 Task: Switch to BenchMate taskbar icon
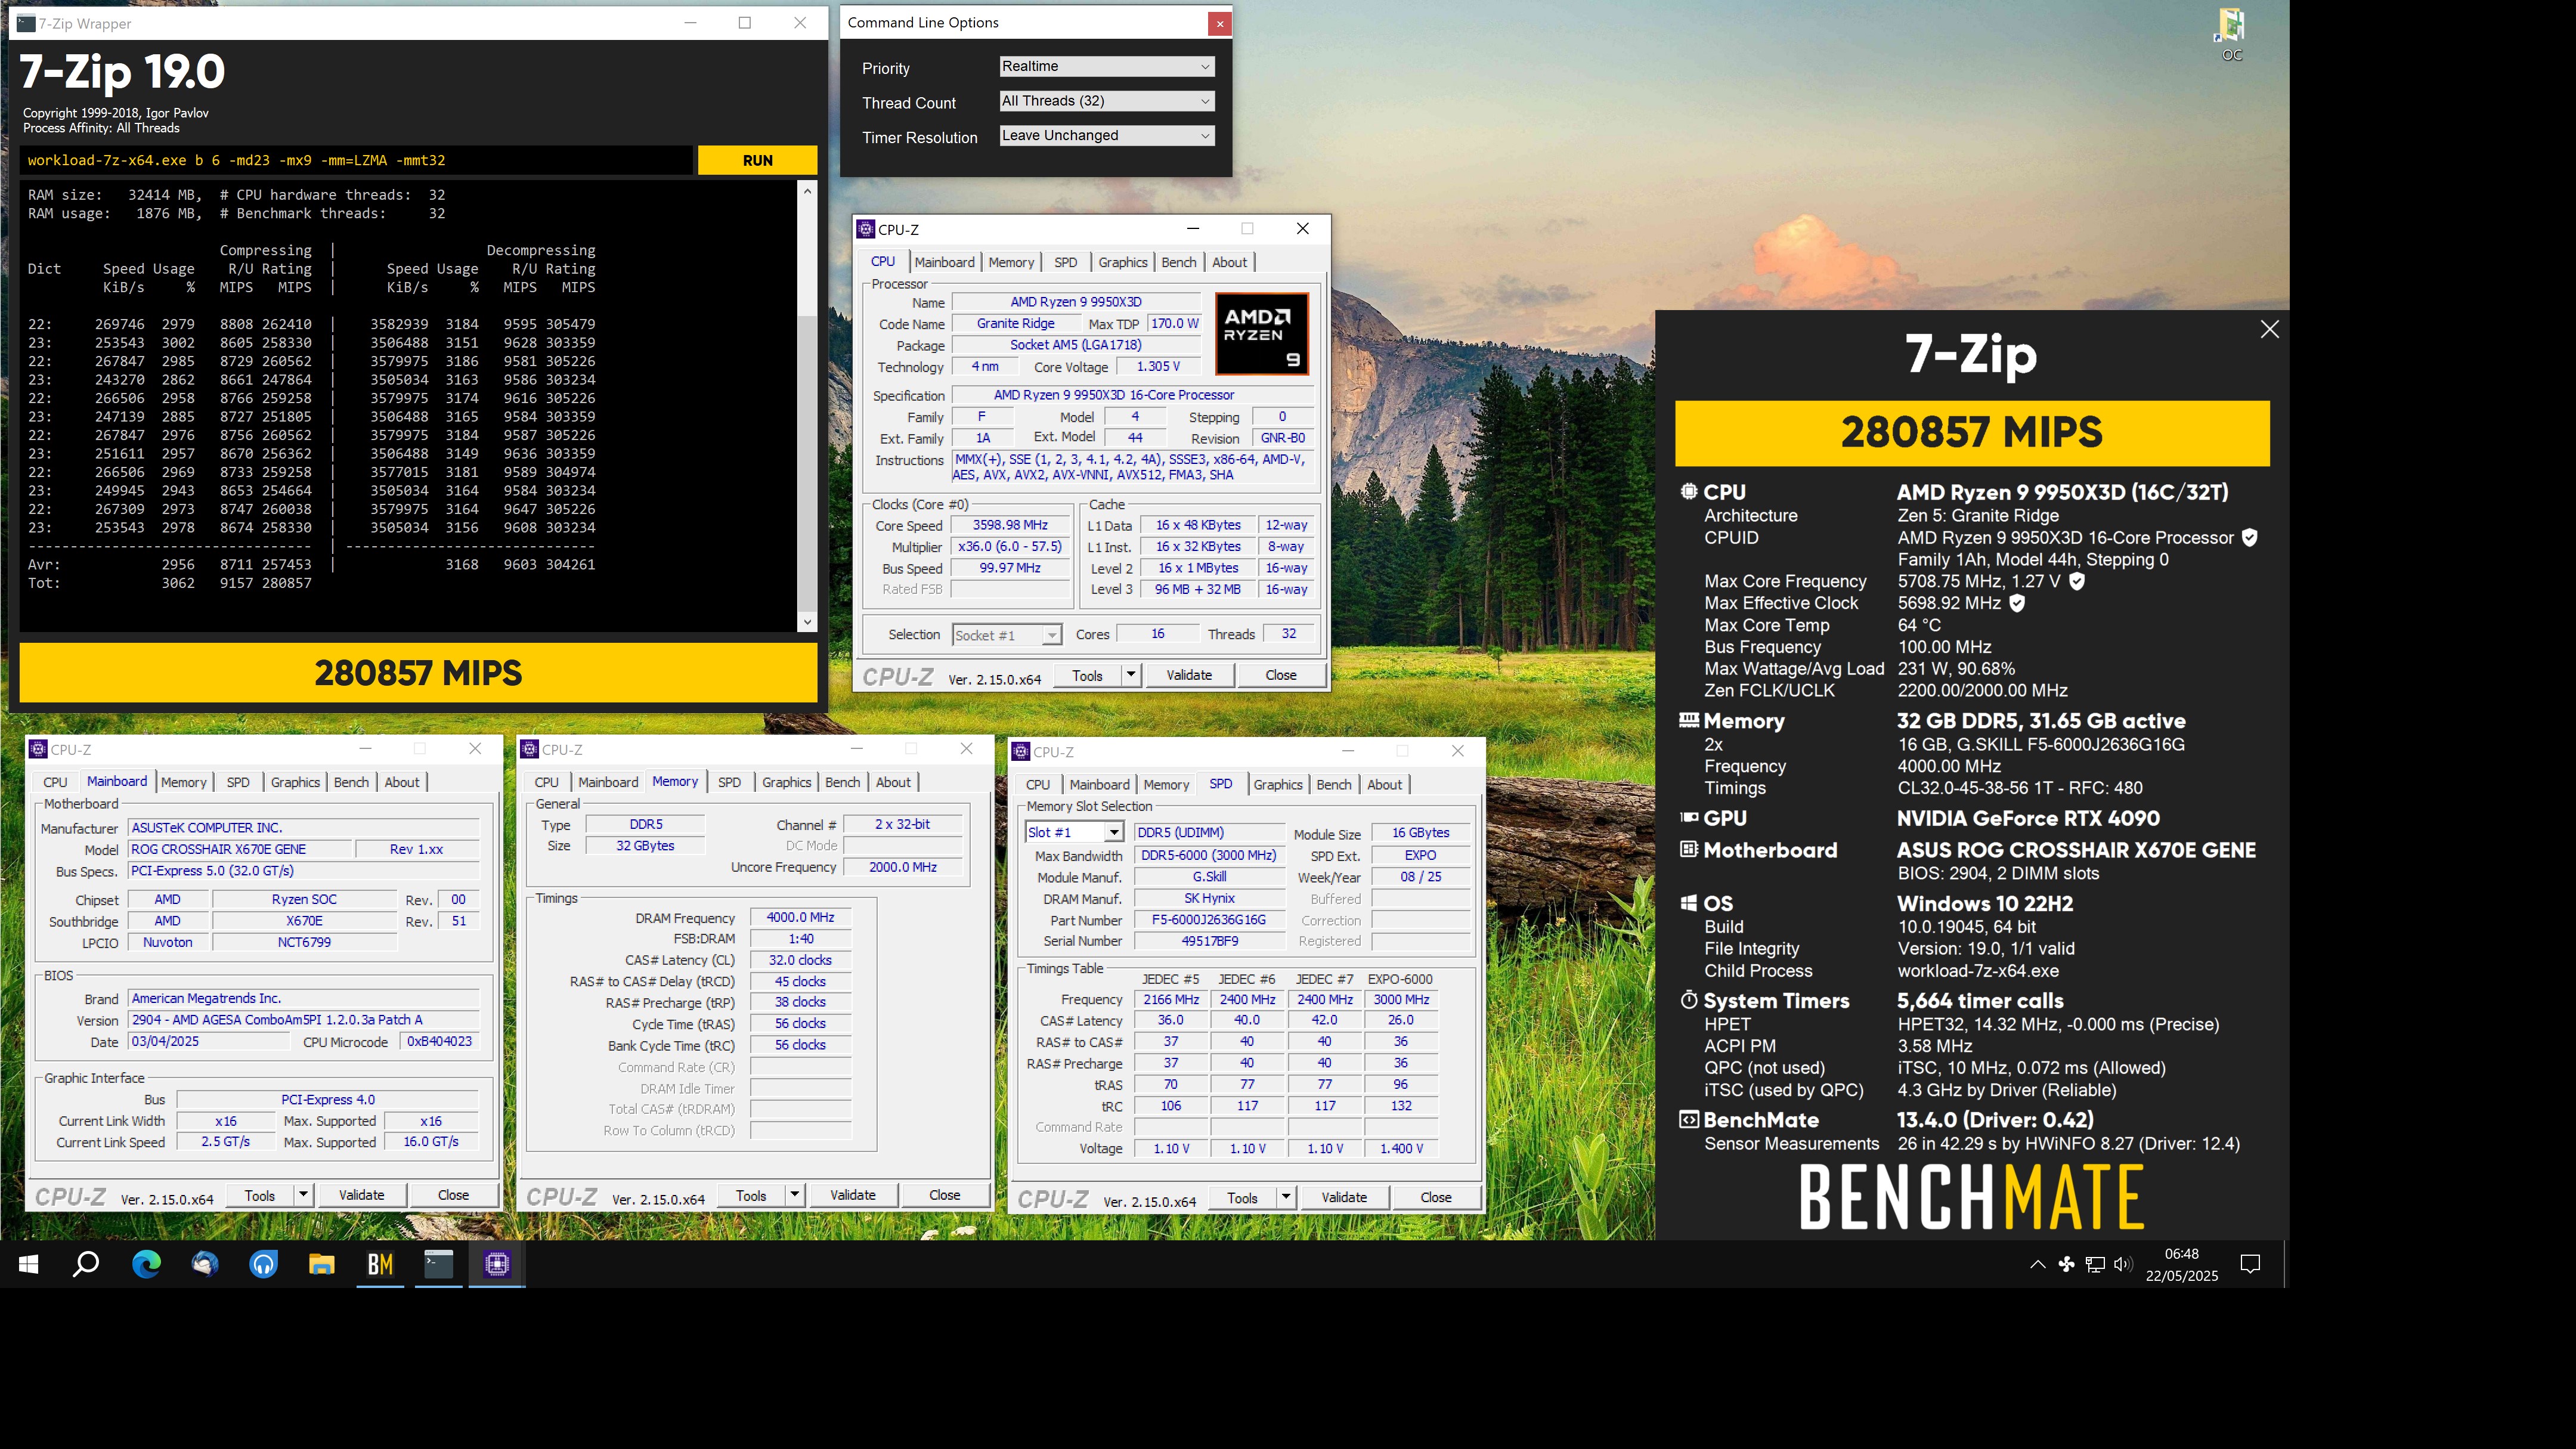380,1265
